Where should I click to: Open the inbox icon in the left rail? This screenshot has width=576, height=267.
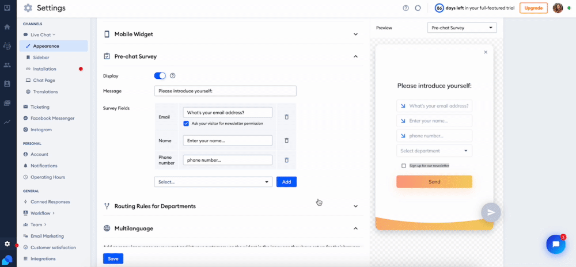click(7, 7)
